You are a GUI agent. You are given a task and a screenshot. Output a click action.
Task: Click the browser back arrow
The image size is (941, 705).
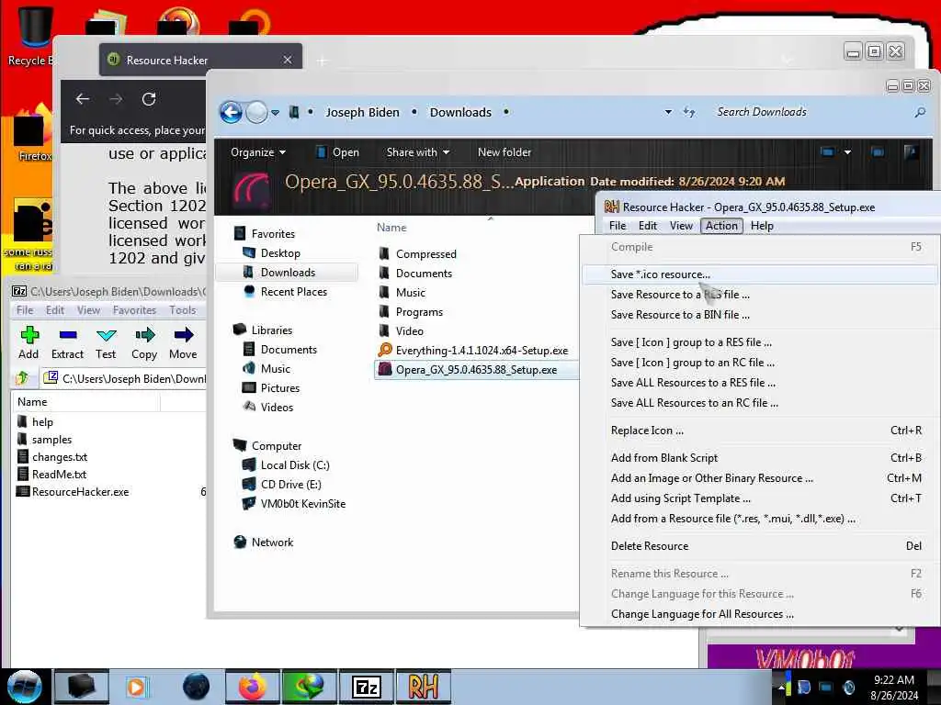[83, 99]
